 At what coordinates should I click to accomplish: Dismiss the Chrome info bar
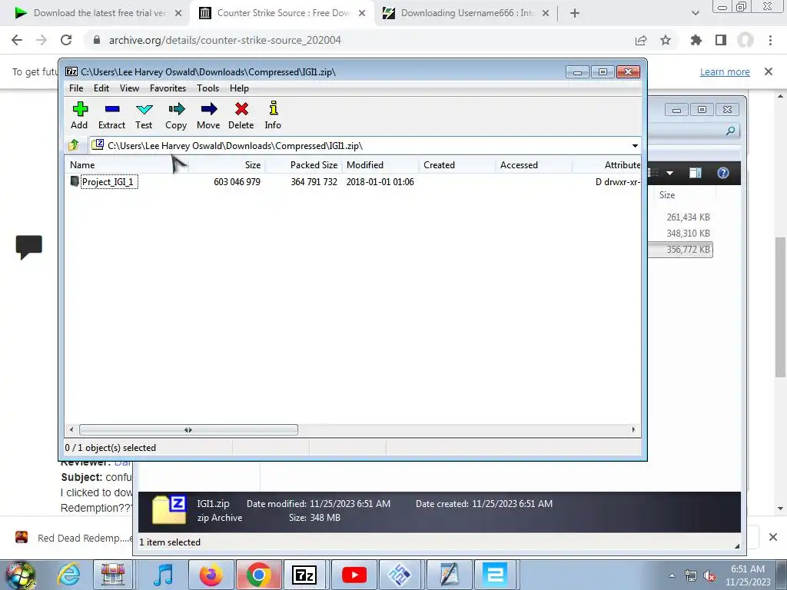pyautogui.click(x=769, y=71)
